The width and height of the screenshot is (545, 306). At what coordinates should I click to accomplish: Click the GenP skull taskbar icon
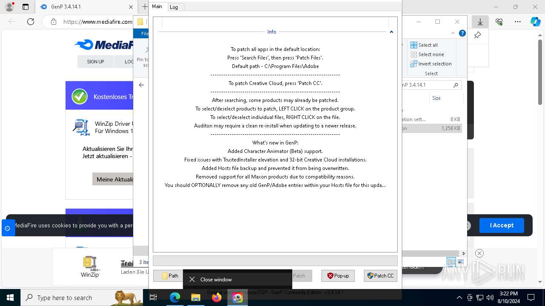(238, 297)
